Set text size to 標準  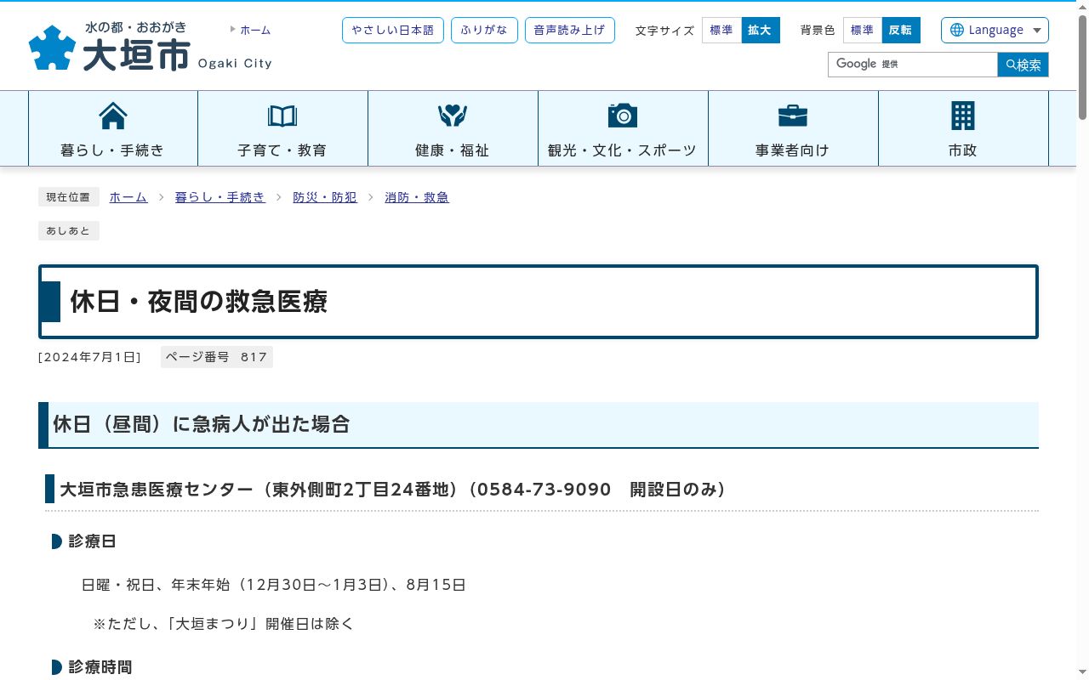click(x=721, y=30)
